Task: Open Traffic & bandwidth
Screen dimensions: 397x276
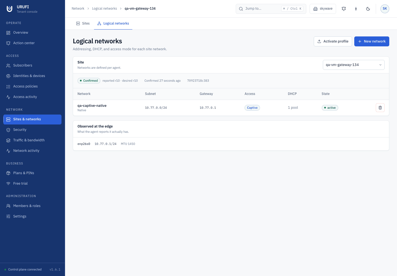Action: coord(32,140)
